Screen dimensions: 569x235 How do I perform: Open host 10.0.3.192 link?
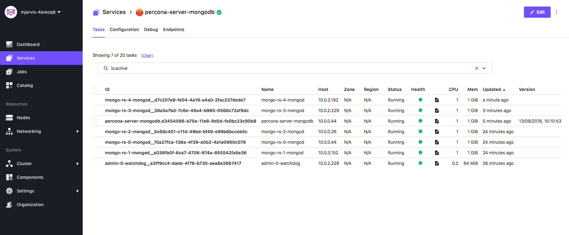pos(328,100)
